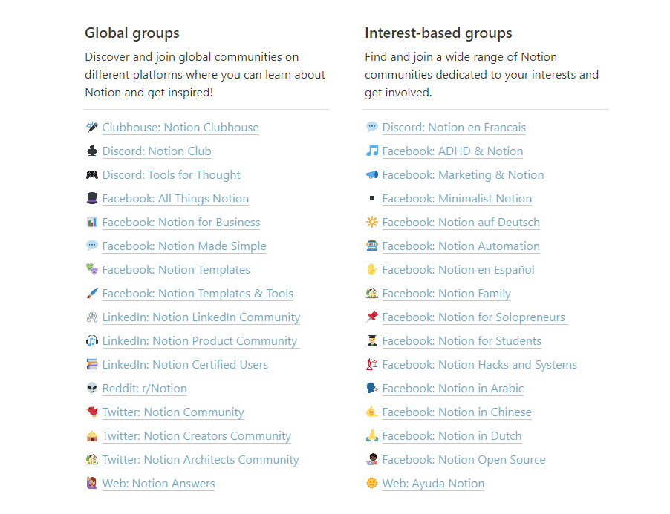
Task: Click the bar chart emoji icon
Action: pyautogui.click(x=92, y=223)
